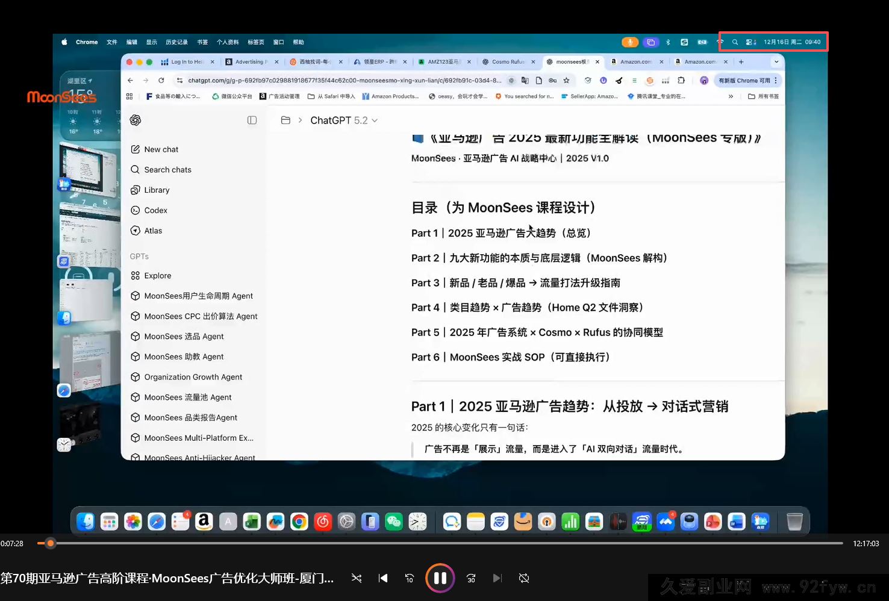Select the MoonSees 选品 Agent
This screenshot has width=889, height=601.
184,336
